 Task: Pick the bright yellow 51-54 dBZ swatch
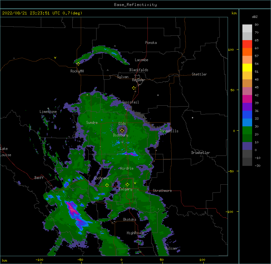click(247, 67)
